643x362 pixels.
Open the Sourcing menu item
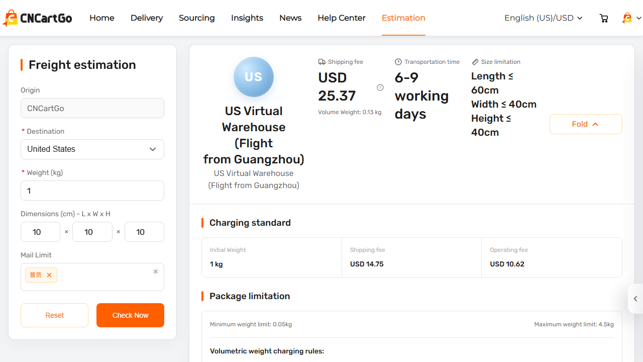(197, 18)
